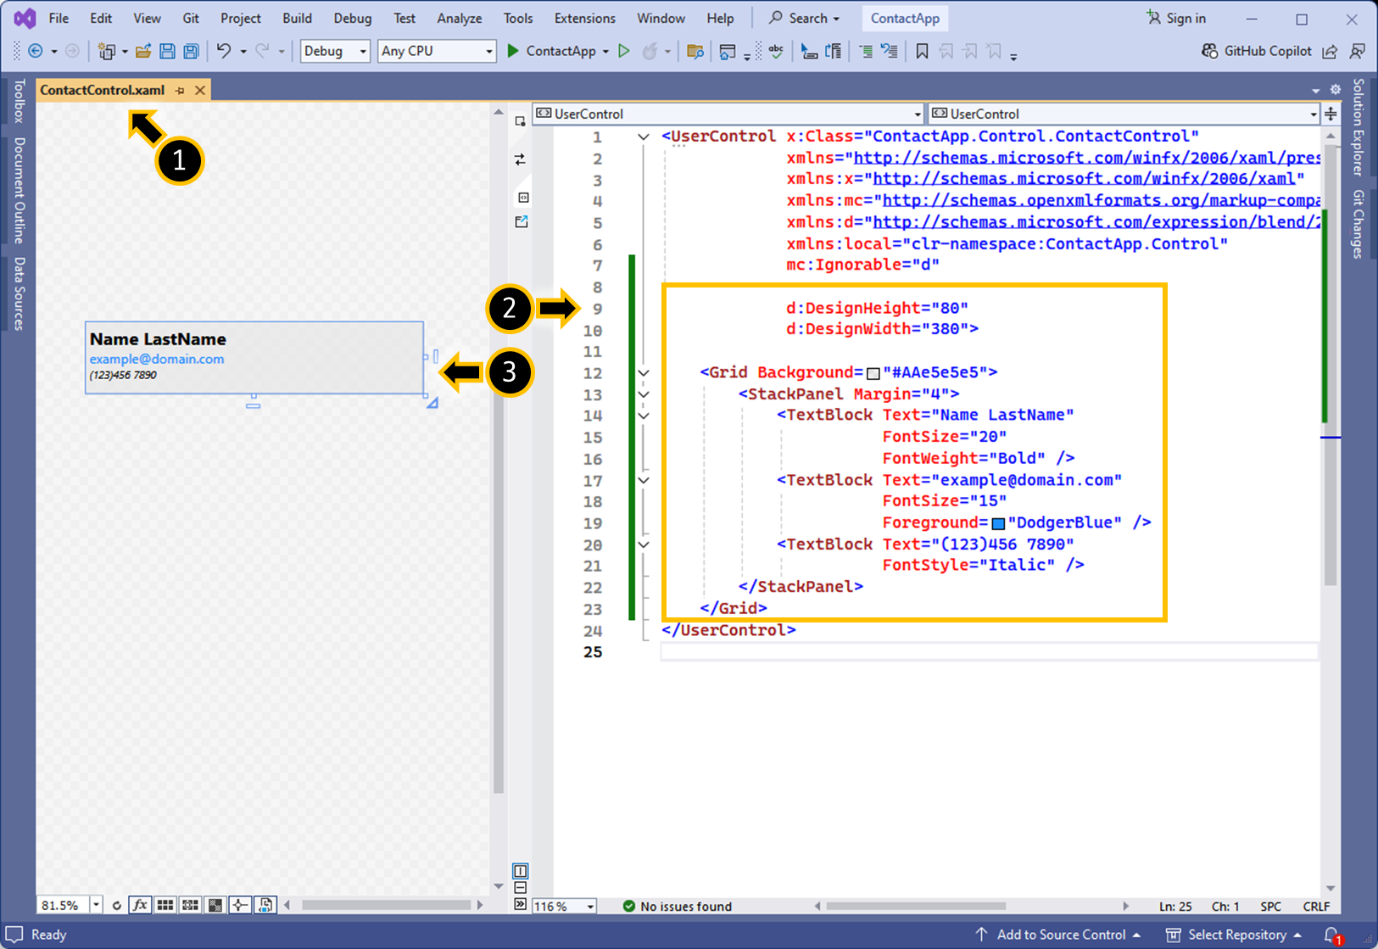Viewport: 1378px width, 949px height.
Task: Click the folder search toolbar icon
Action: pos(695,51)
